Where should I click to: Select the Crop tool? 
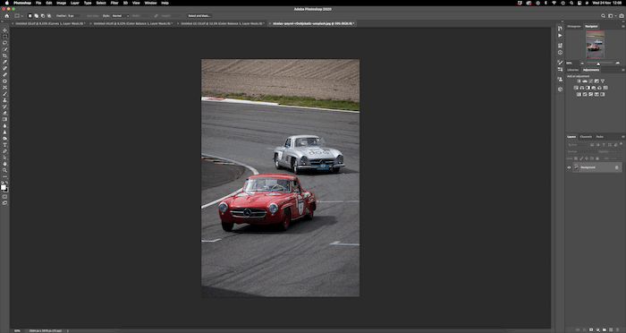click(x=4, y=55)
